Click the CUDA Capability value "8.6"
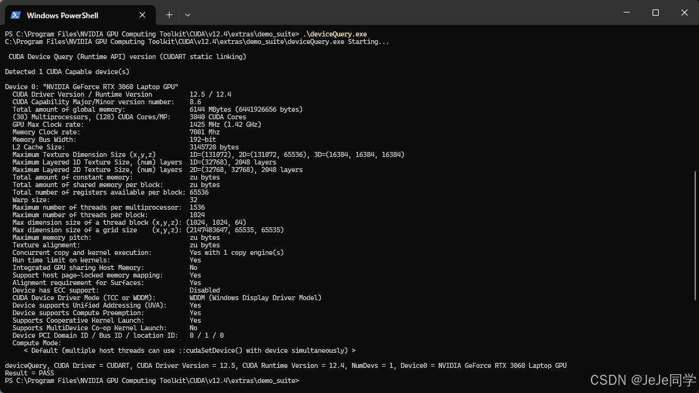The image size is (699, 393). coord(195,102)
